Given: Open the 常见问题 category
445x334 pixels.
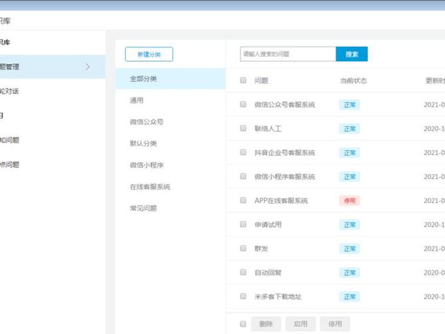Looking at the screenshot, I should 144,208.
